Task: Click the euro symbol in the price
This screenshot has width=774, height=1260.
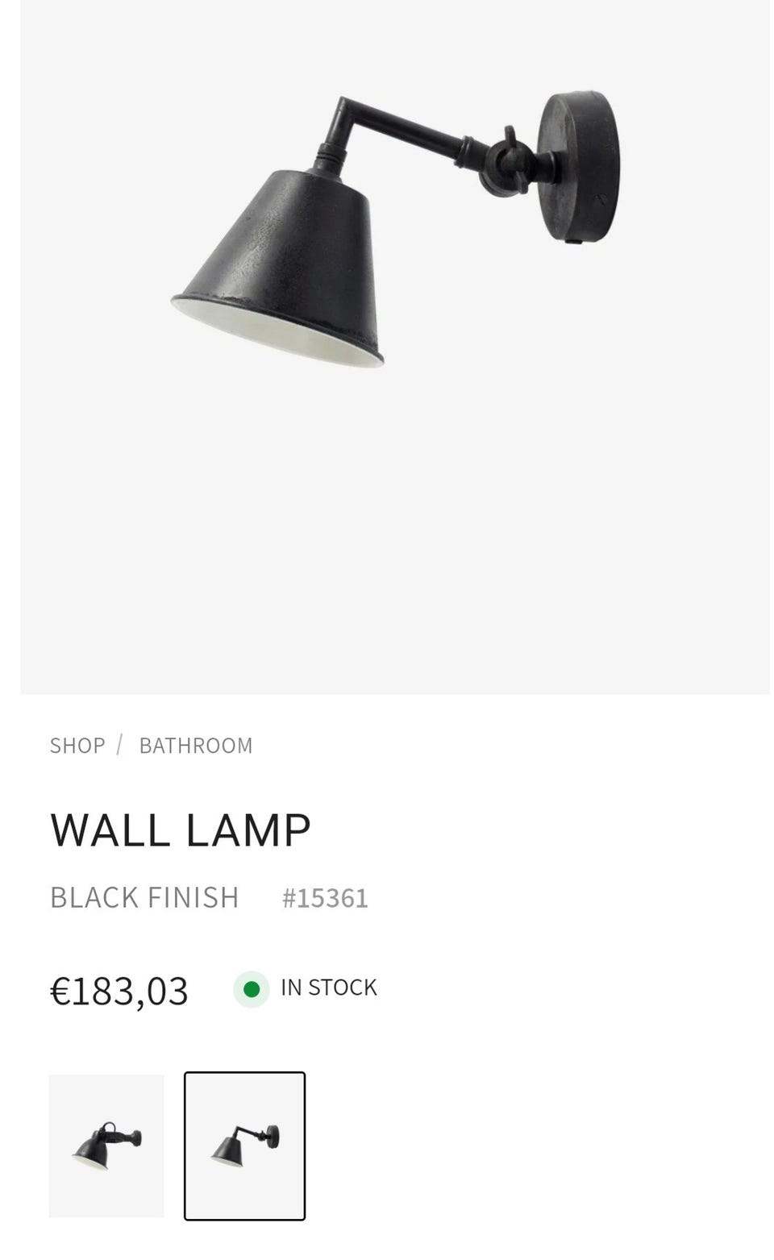Action: click(60, 992)
